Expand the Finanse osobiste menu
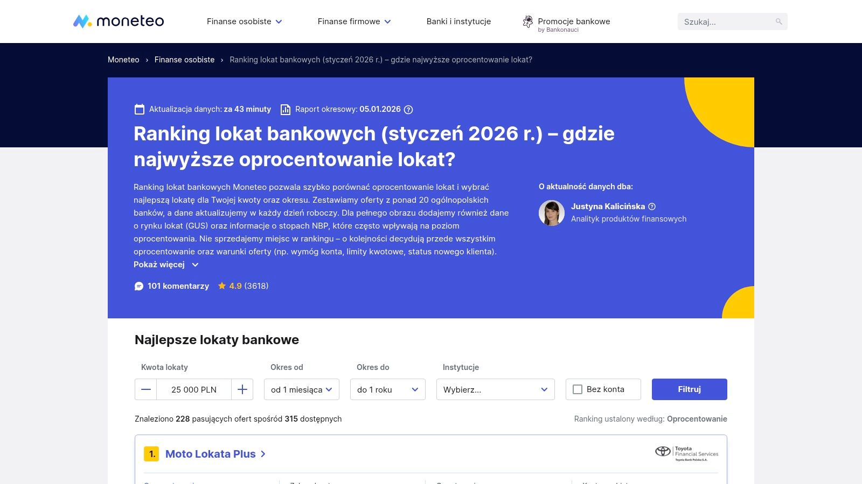The height and width of the screenshot is (484, 862). pyautogui.click(x=245, y=22)
